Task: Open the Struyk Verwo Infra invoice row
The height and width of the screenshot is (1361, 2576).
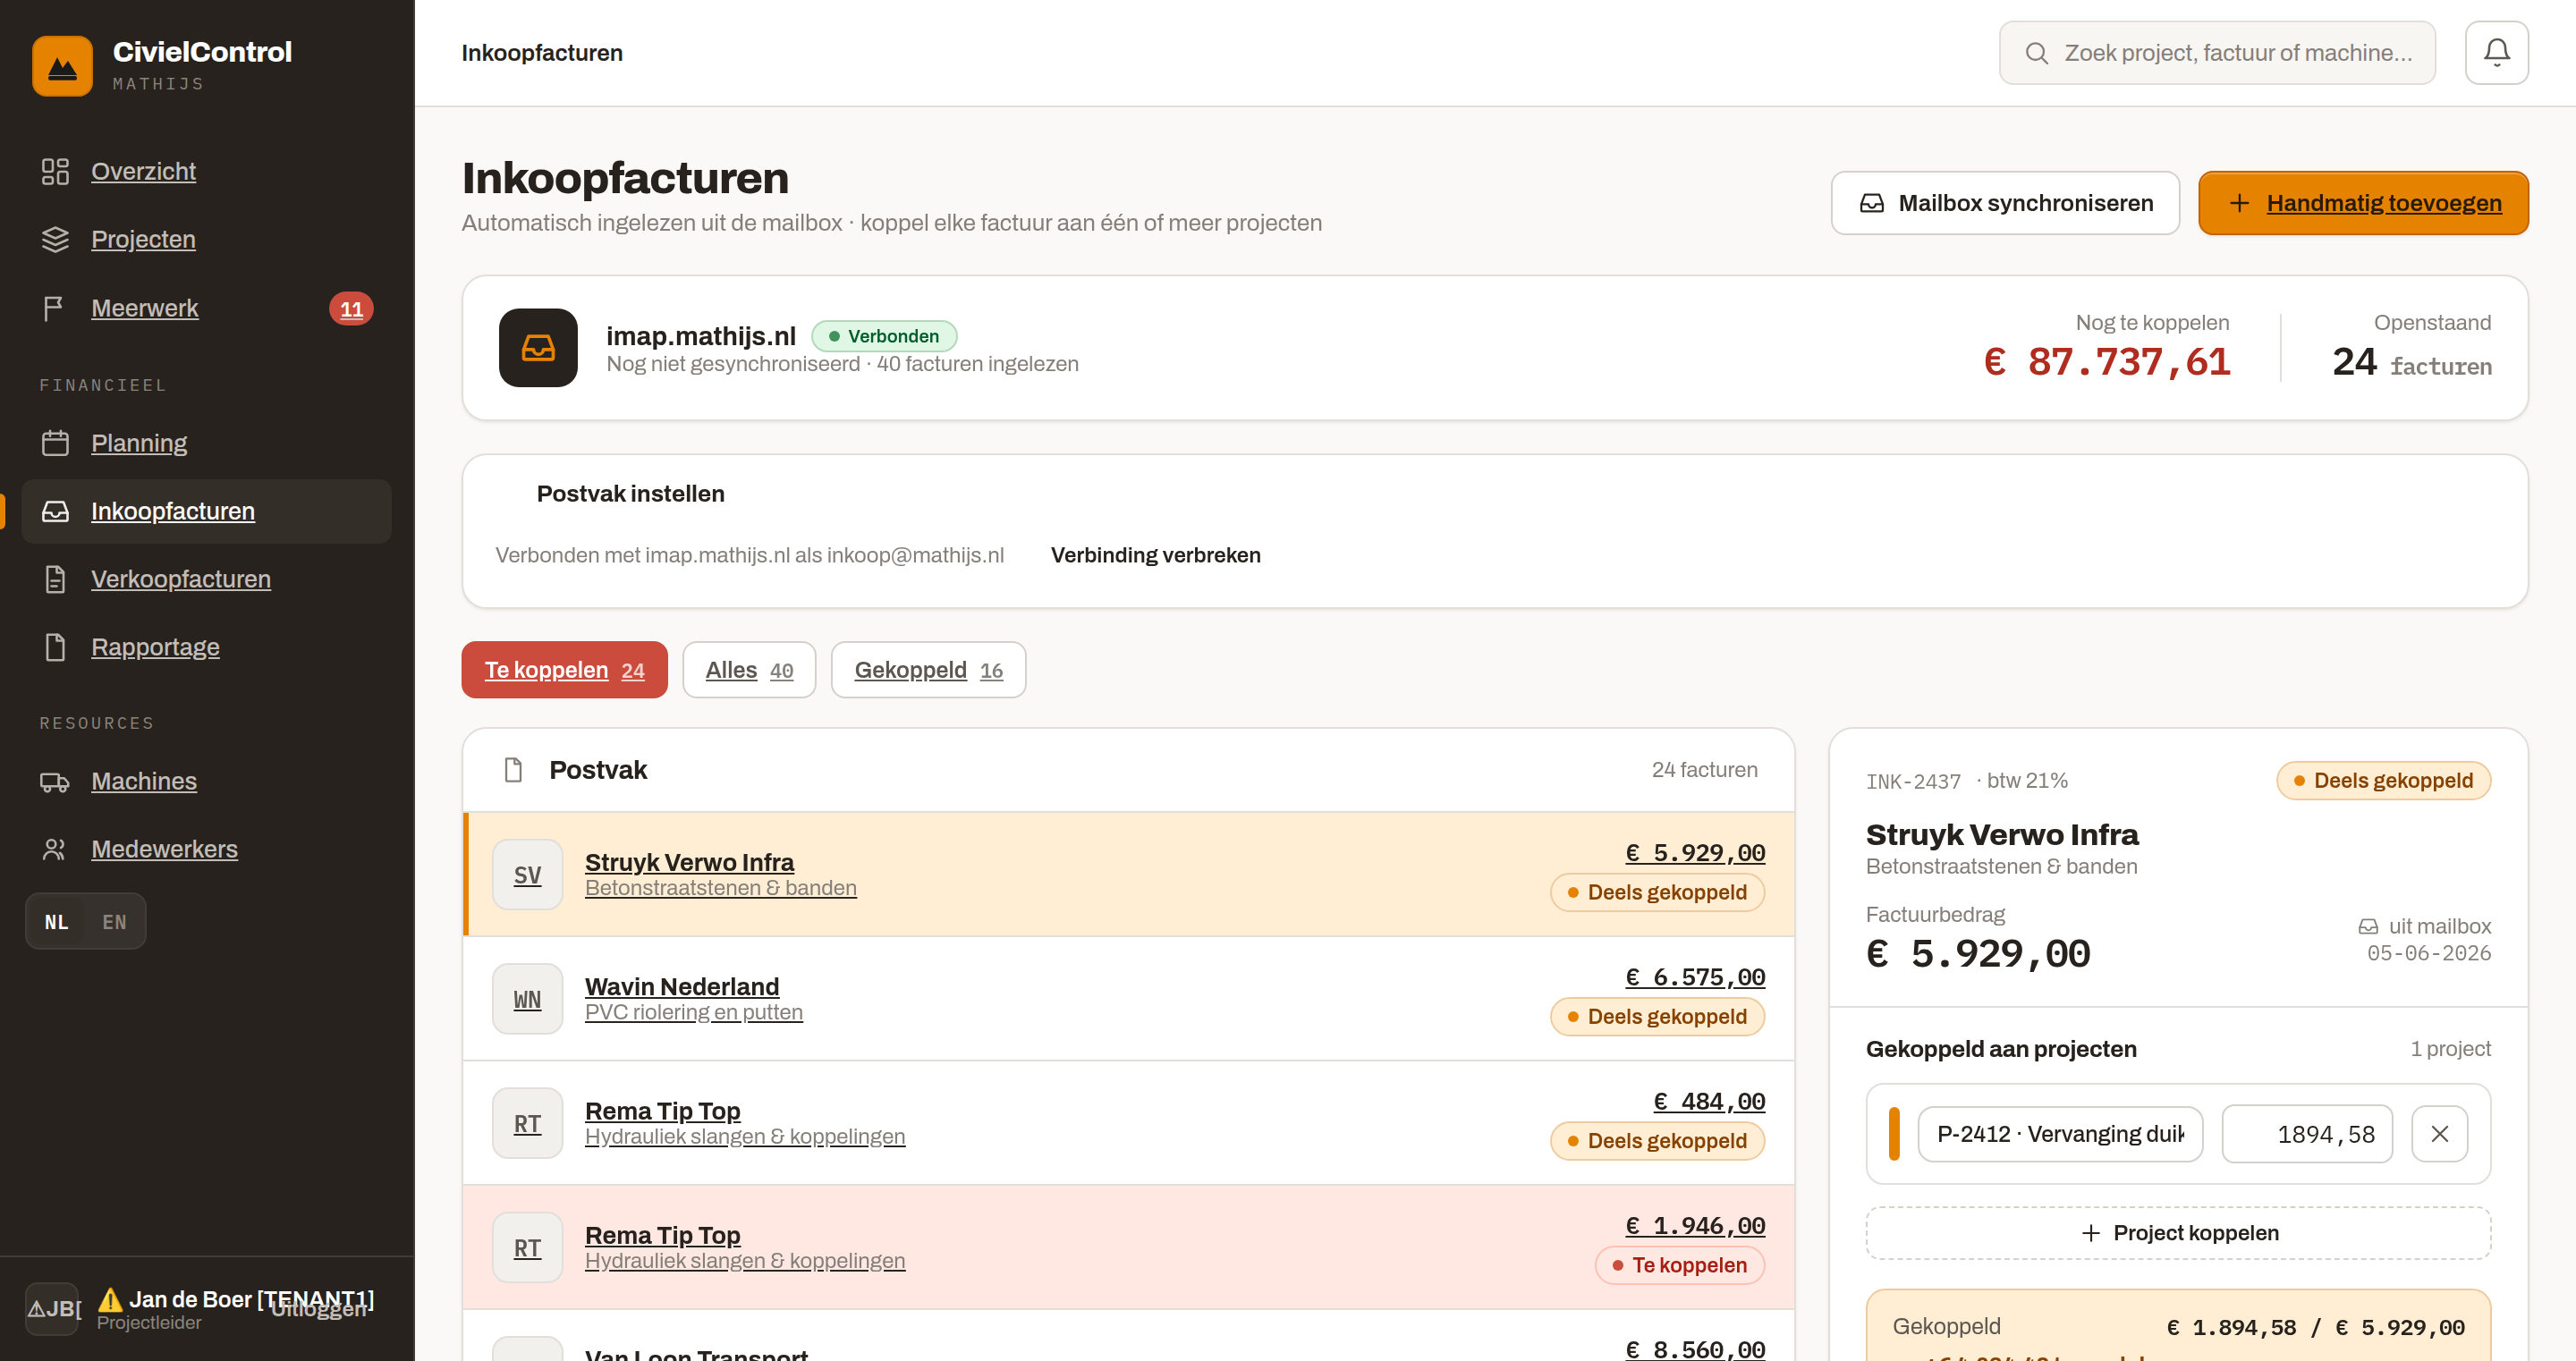Action: pyautogui.click(x=1129, y=875)
